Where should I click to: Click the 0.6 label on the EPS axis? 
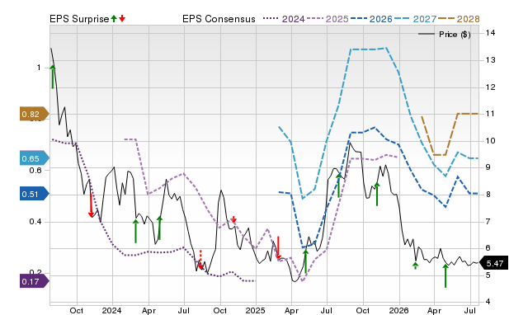tap(35, 171)
